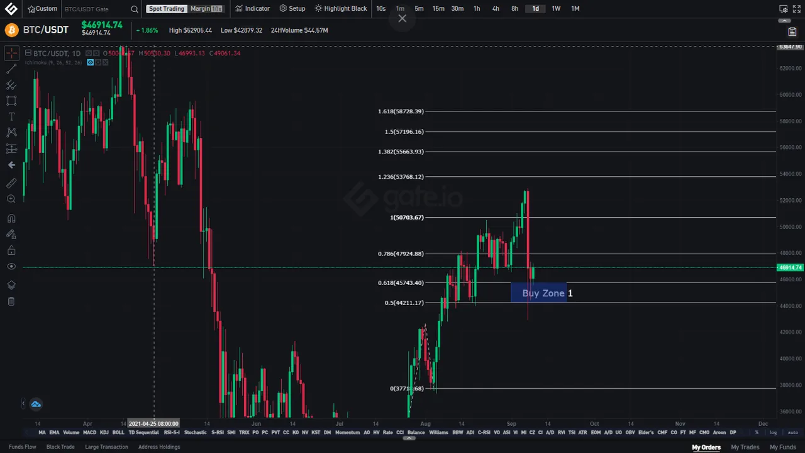Select the crosshair cursor tool
Image resolution: width=805 pixels, height=453 pixels.
tap(11, 53)
